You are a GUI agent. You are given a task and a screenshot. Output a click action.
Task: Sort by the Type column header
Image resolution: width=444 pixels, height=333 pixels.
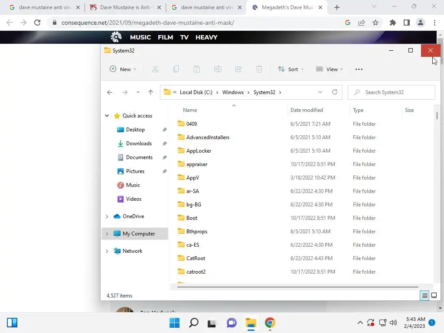358,110
